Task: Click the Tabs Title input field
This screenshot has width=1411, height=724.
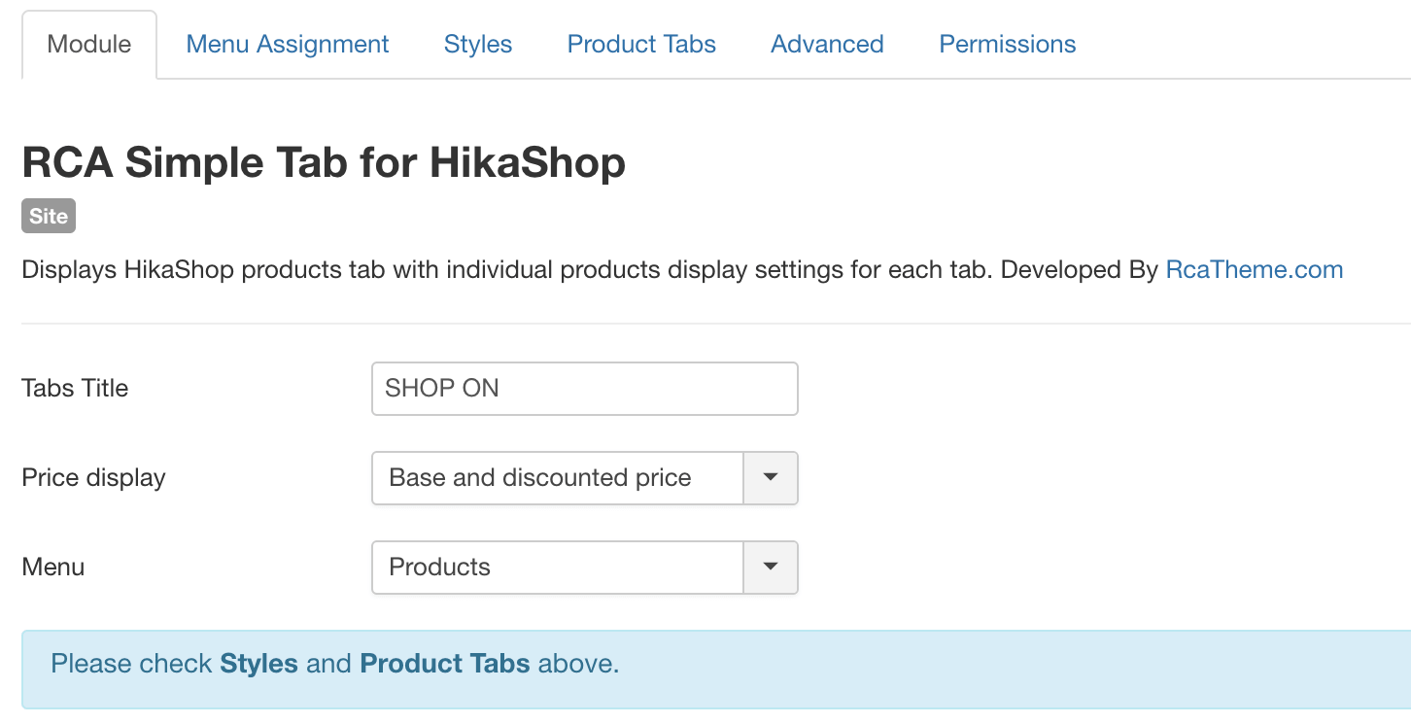Action: click(x=585, y=389)
